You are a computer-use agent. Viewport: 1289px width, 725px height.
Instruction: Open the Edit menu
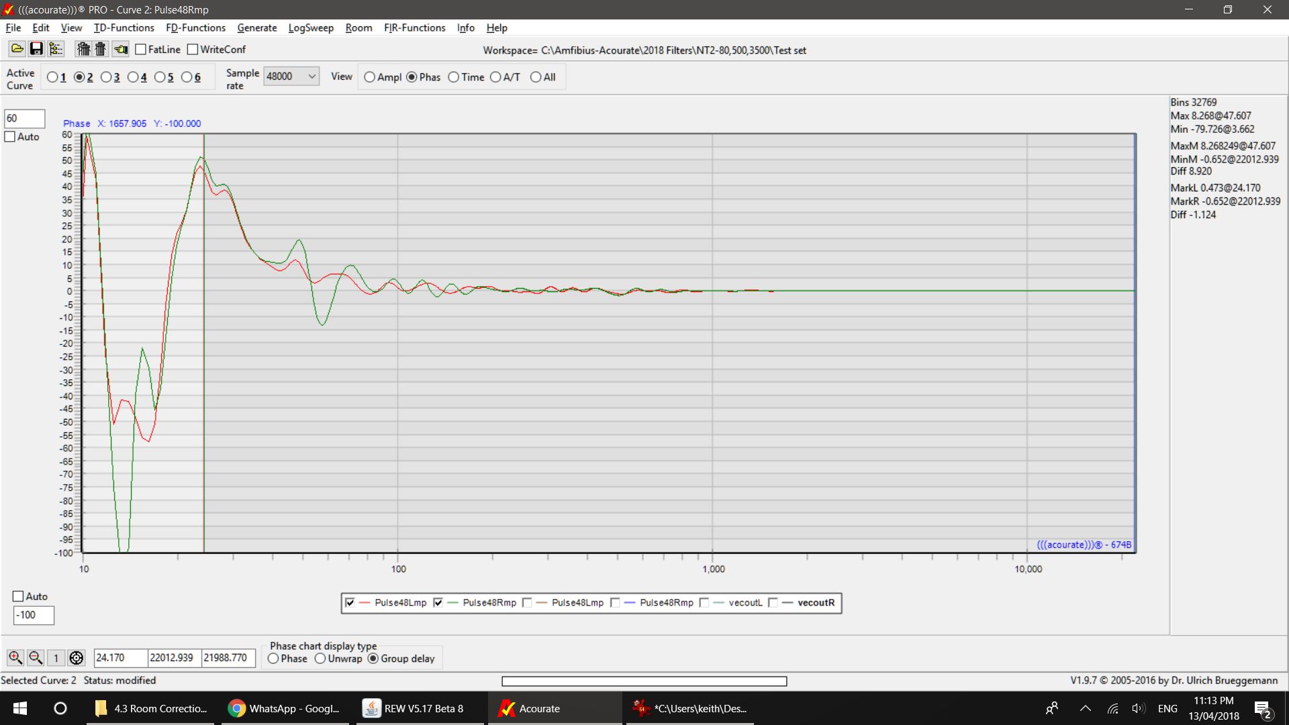click(x=41, y=28)
